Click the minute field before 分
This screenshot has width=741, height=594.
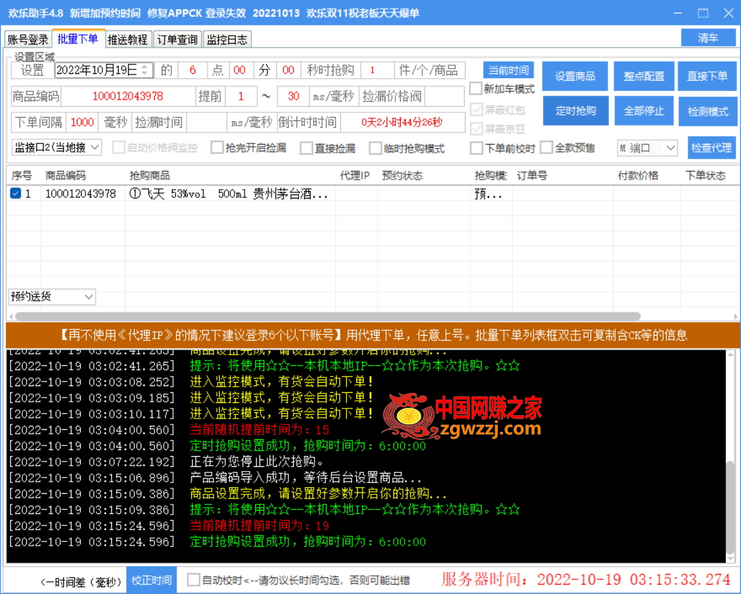[x=240, y=71]
